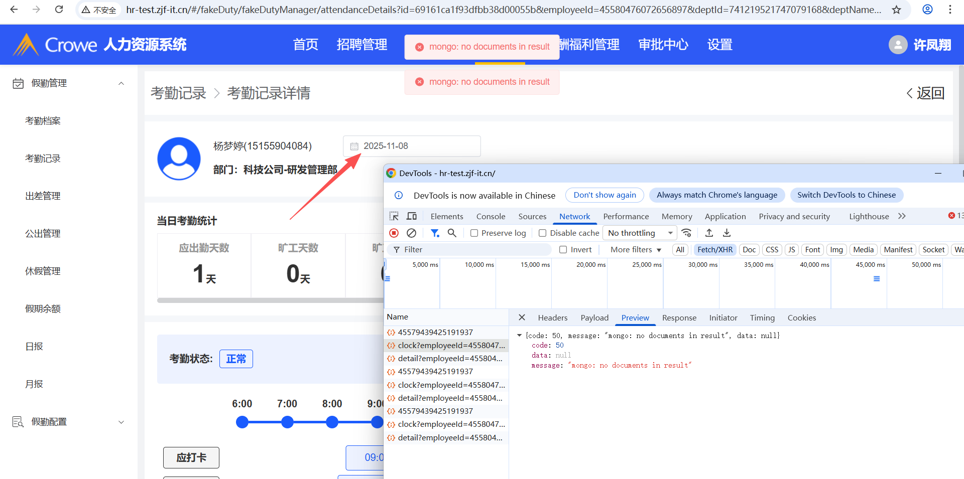Enable the Preserve log checkbox
The width and height of the screenshot is (964, 479).
pyautogui.click(x=474, y=233)
